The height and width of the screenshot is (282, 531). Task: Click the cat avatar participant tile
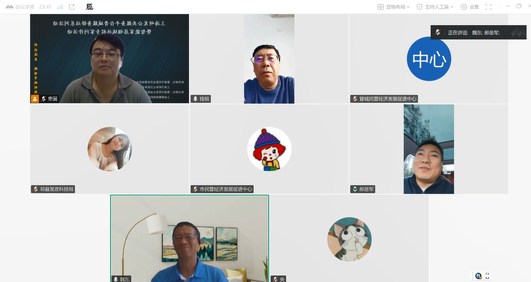pyautogui.click(x=349, y=239)
